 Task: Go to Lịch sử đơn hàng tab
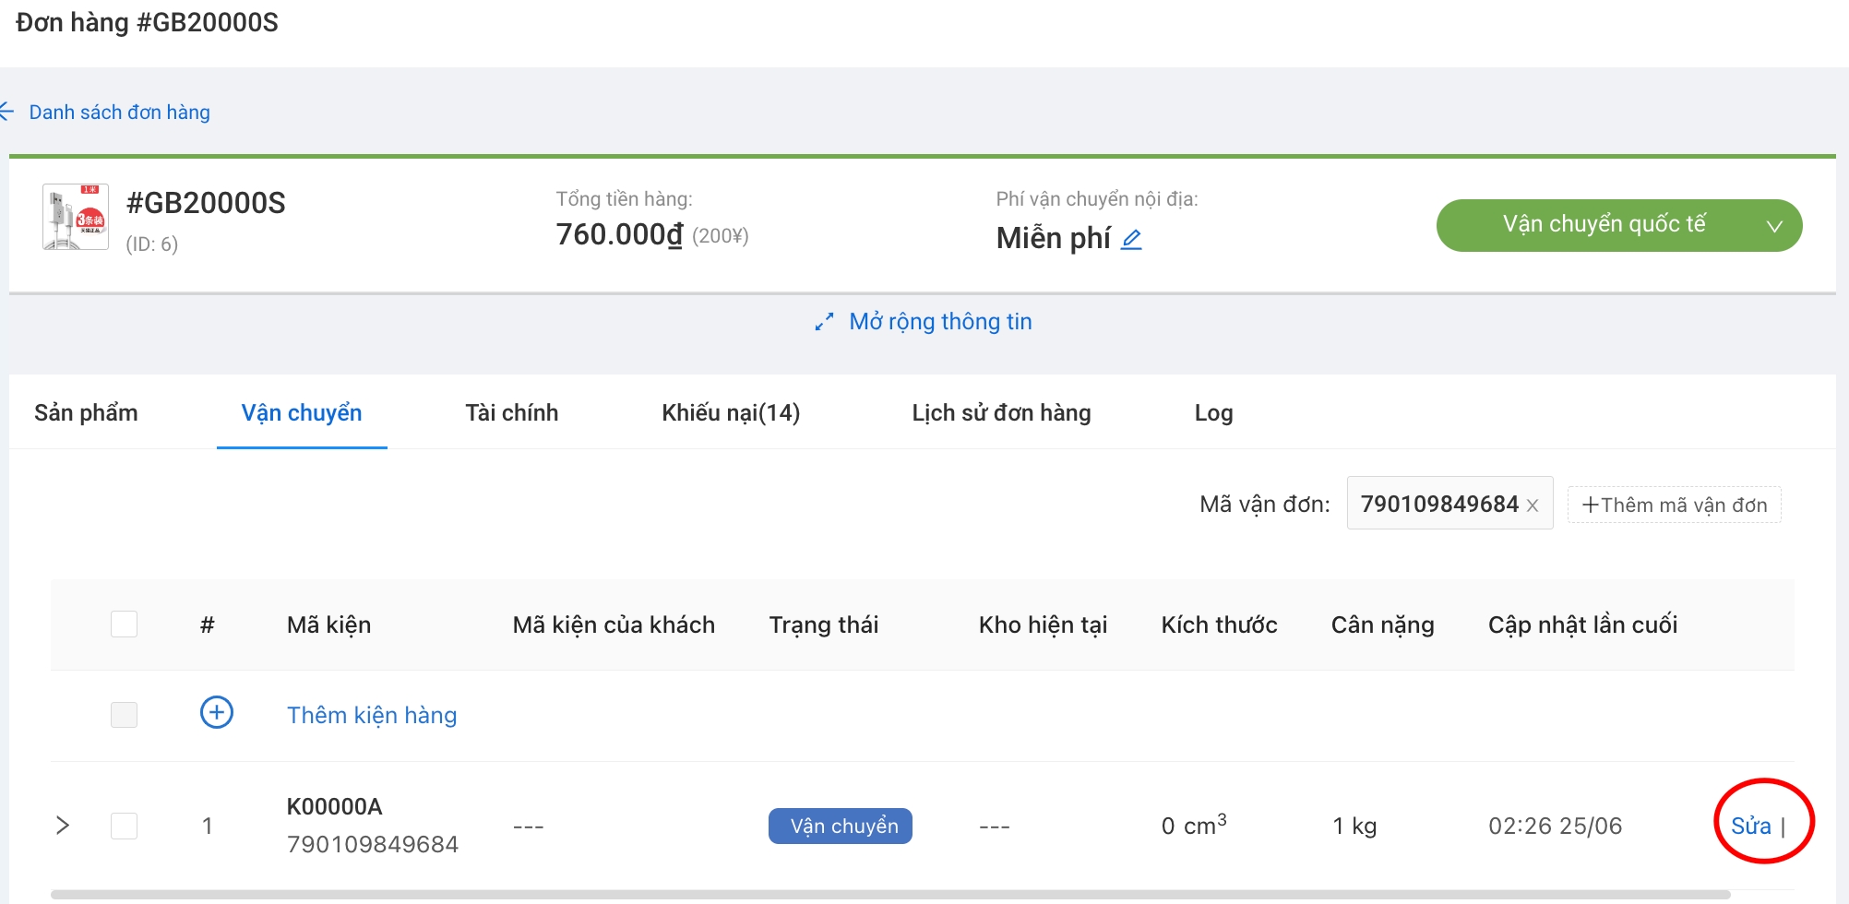(1000, 413)
